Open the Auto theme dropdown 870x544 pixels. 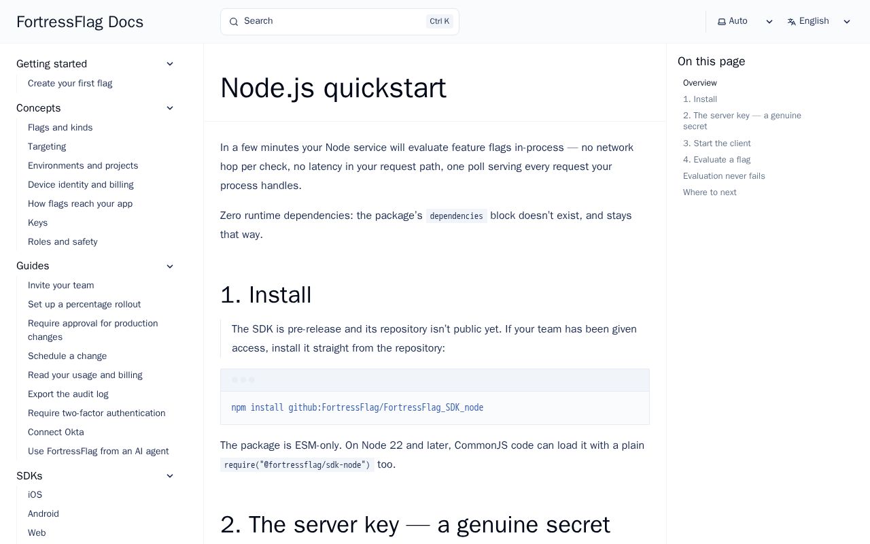tap(746, 22)
